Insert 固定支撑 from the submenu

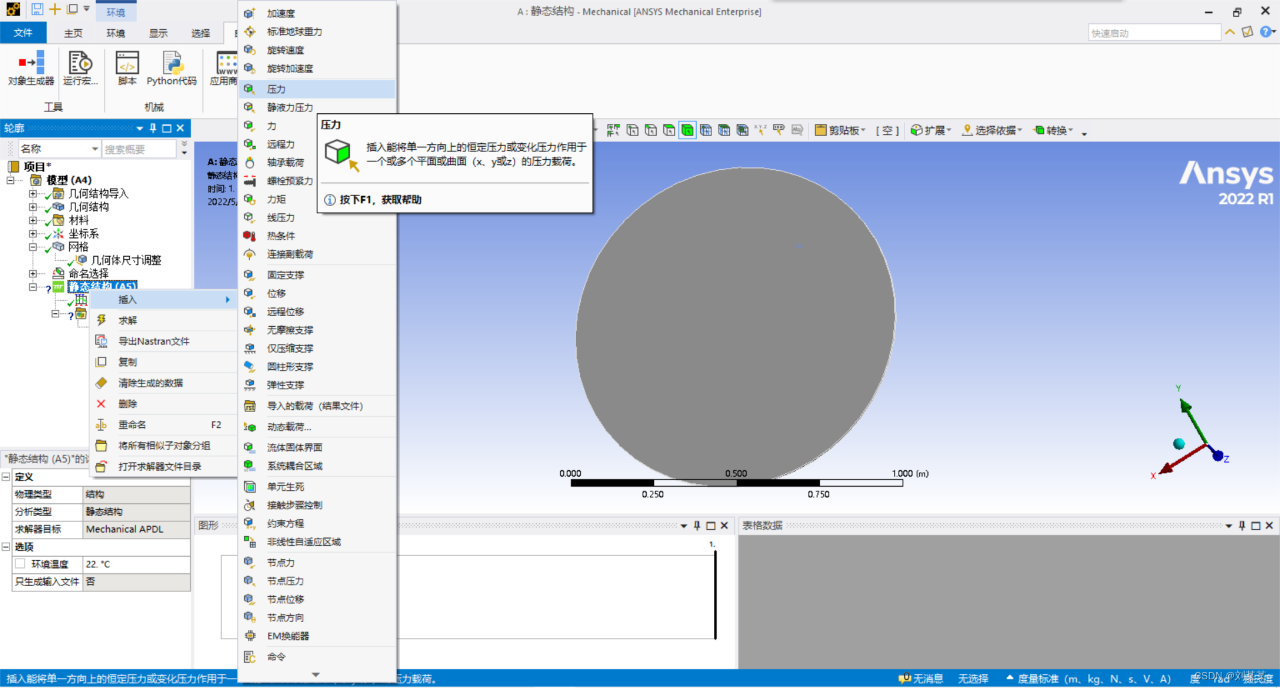(x=285, y=275)
